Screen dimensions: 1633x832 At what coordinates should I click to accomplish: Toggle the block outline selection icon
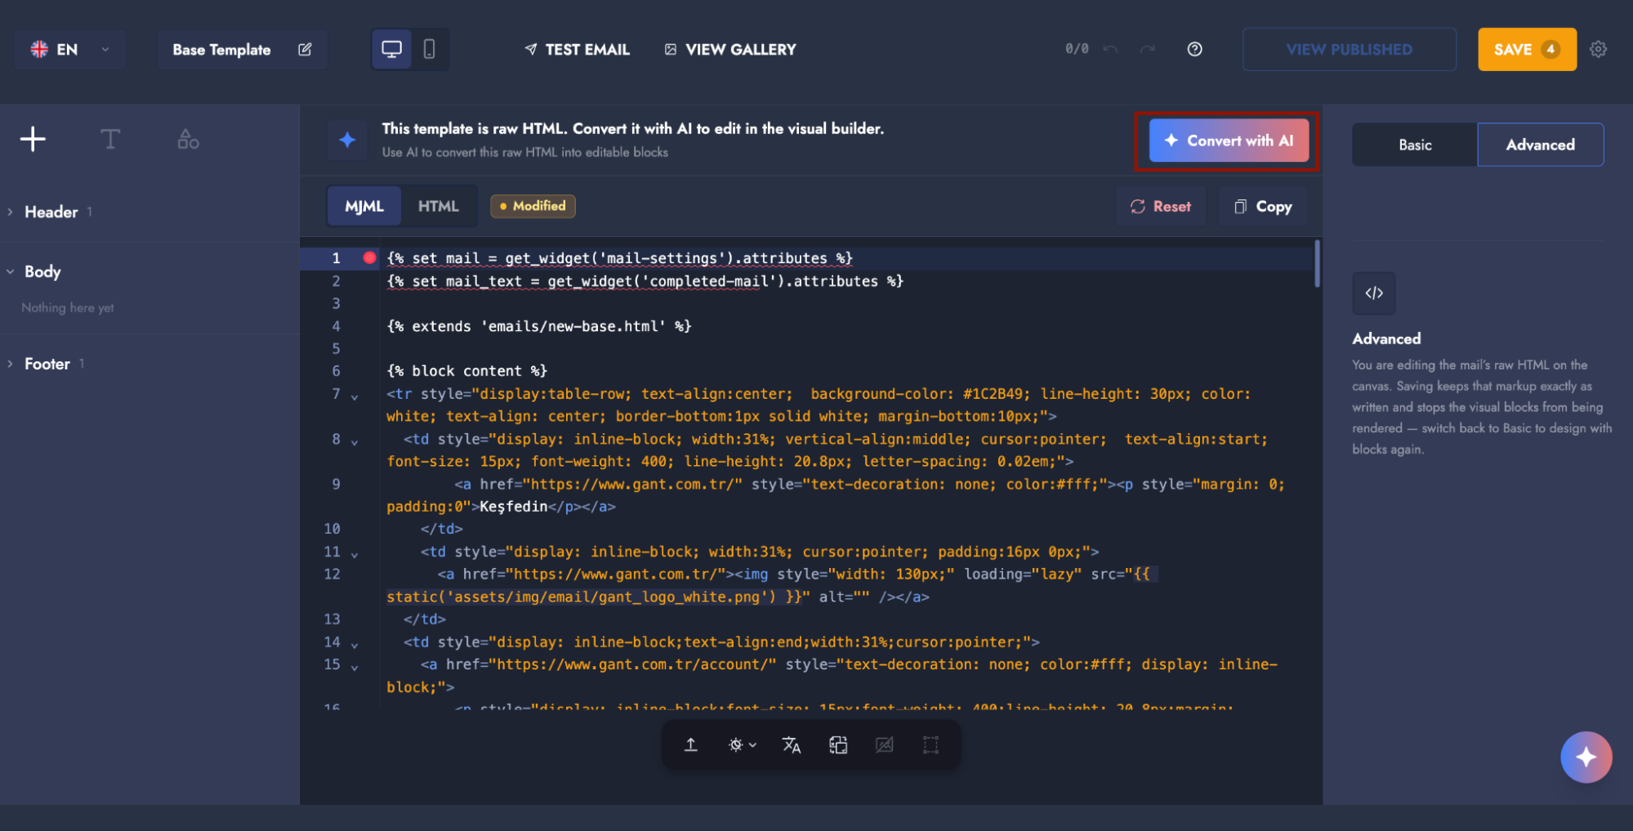point(930,745)
